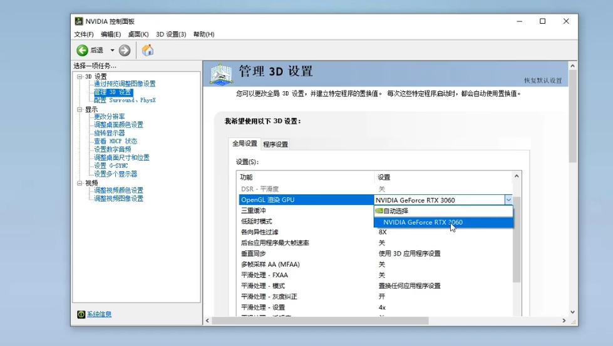Select the 三重缓冲 settings row
Screen dimensions: 613x346
pyautogui.click(x=307, y=210)
